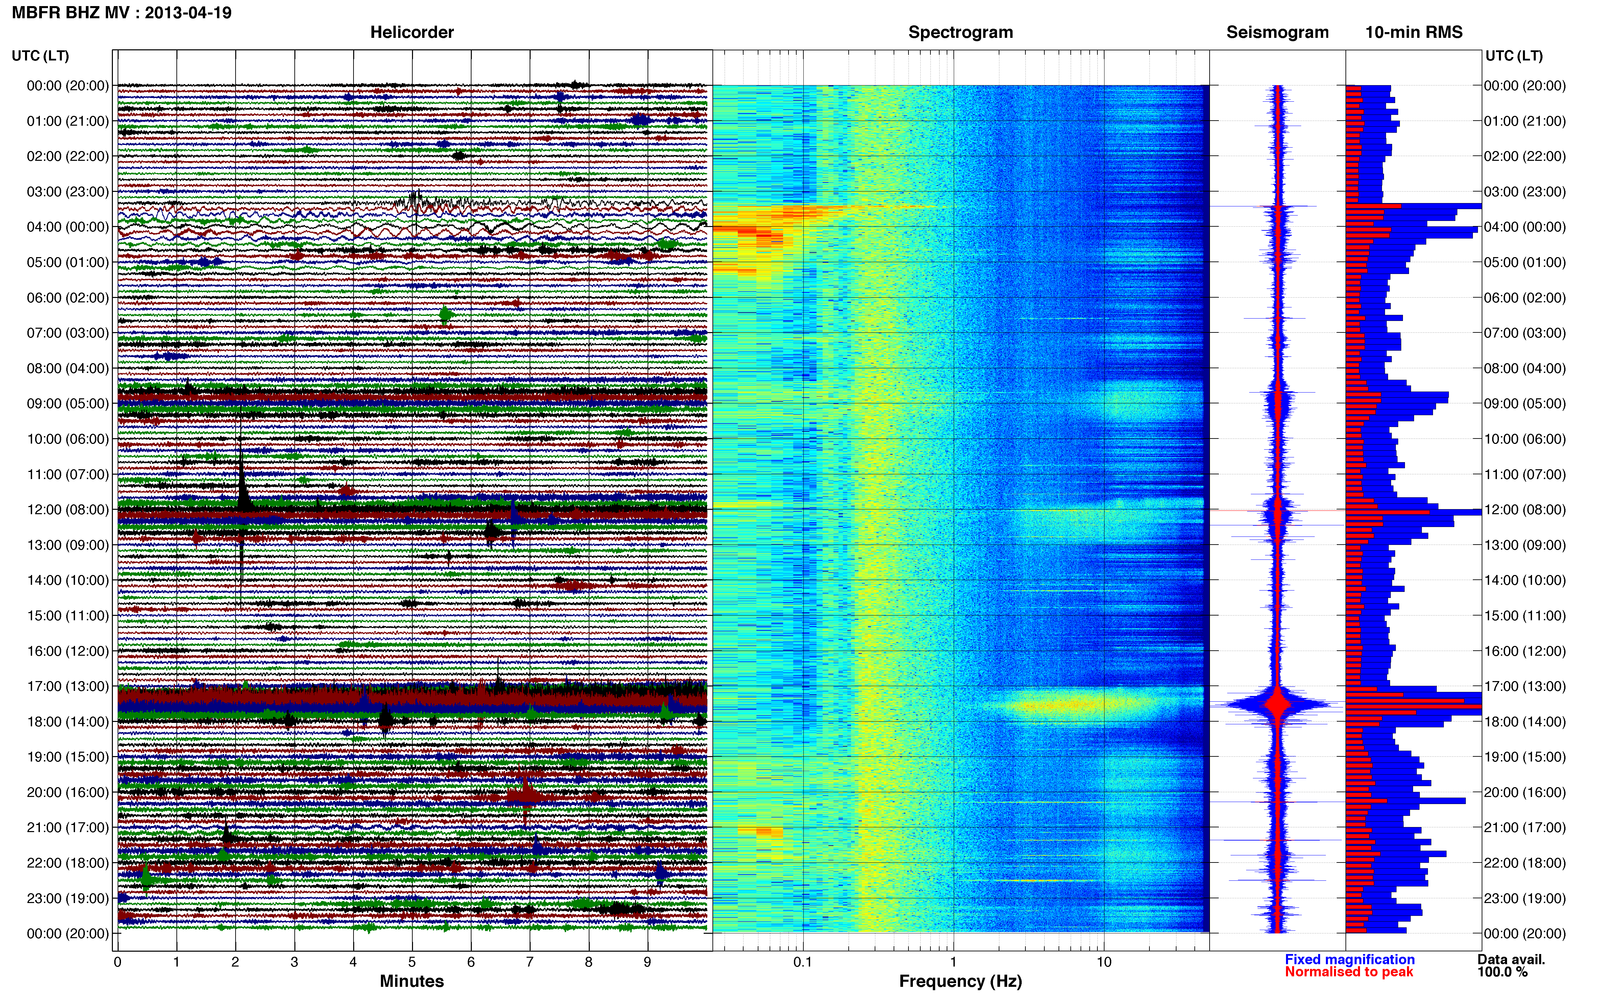The width and height of the screenshot is (1602, 1001).
Task: Click right-side time label '17:00 (13:00)'
Action: [x=1525, y=686]
